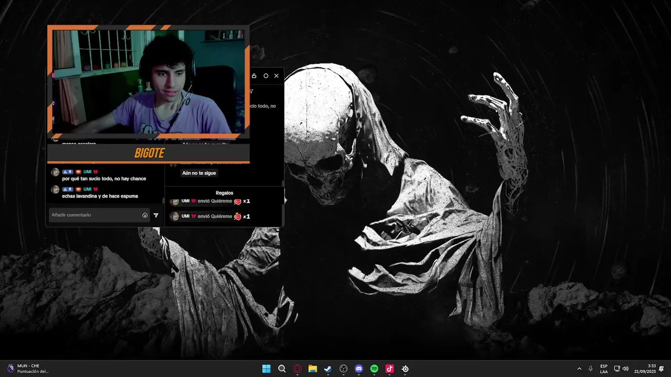The image size is (671, 377).
Task: Click the 'Aún no te sigue' label
Action: click(199, 173)
